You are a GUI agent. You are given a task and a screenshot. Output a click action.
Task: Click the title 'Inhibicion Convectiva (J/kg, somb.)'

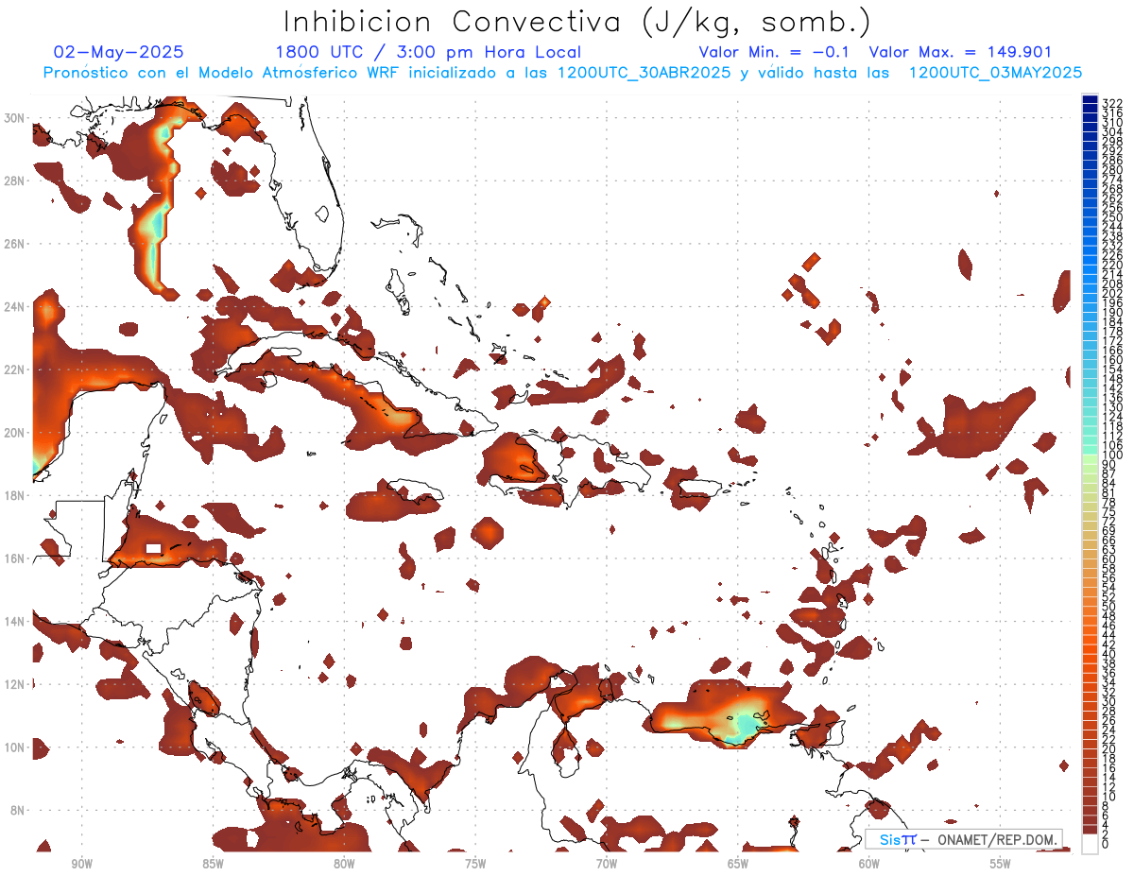[x=577, y=23]
